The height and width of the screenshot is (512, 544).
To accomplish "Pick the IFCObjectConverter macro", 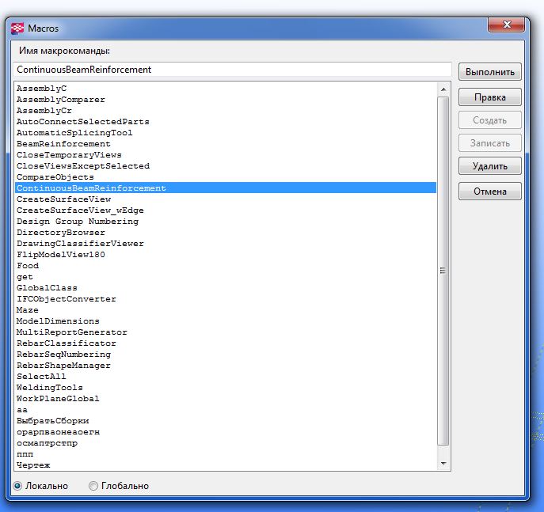I will tap(66, 299).
